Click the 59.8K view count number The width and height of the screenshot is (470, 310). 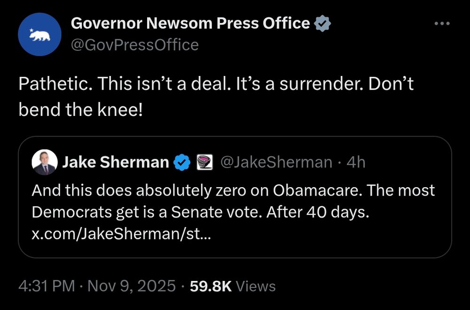pos(211,286)
